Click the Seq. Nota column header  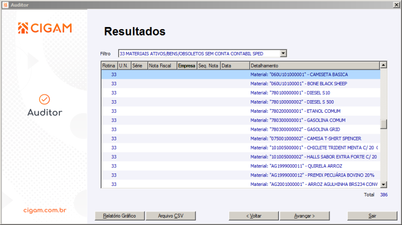point(209,66)
